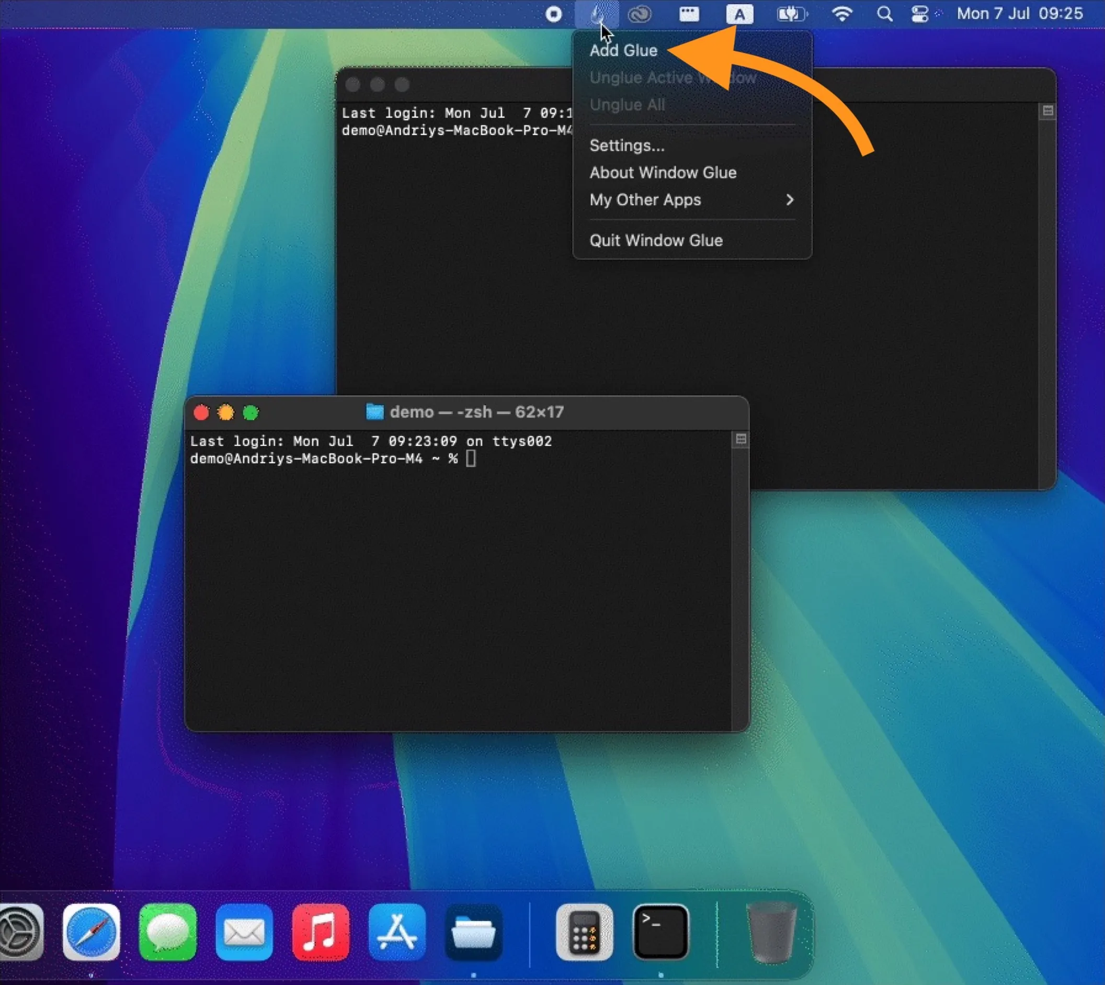Image resolution: width=1105 pixels, height=985 pixels.
Task: Click the Spotlight search icon
Action: pyautogui.click(x=884, y=14)
